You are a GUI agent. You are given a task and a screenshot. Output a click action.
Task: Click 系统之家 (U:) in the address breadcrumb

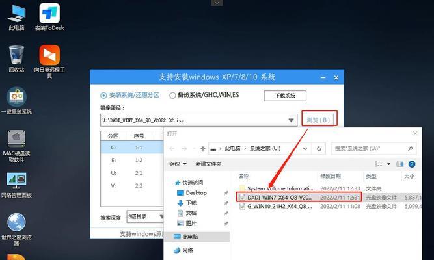pos(265,149)
